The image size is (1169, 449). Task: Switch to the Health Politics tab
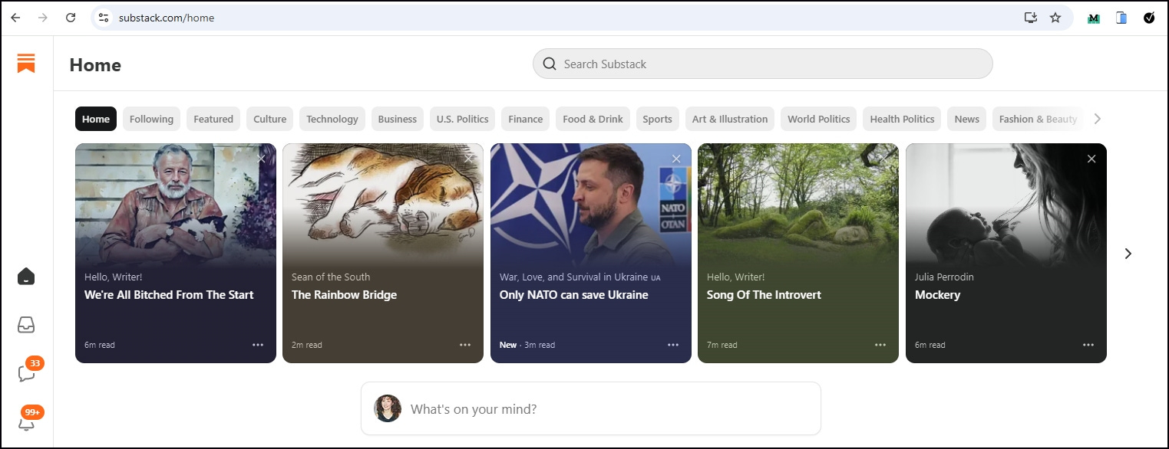pyautogui.click(x=902, y=119)
